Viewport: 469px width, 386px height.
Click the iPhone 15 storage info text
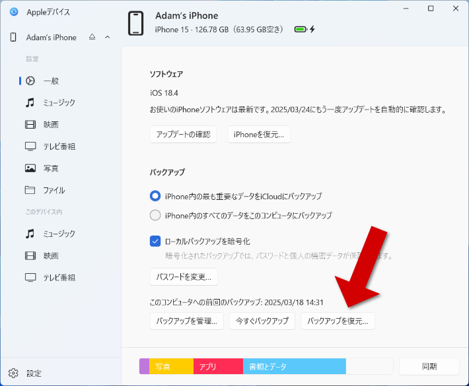click(219, 30)
